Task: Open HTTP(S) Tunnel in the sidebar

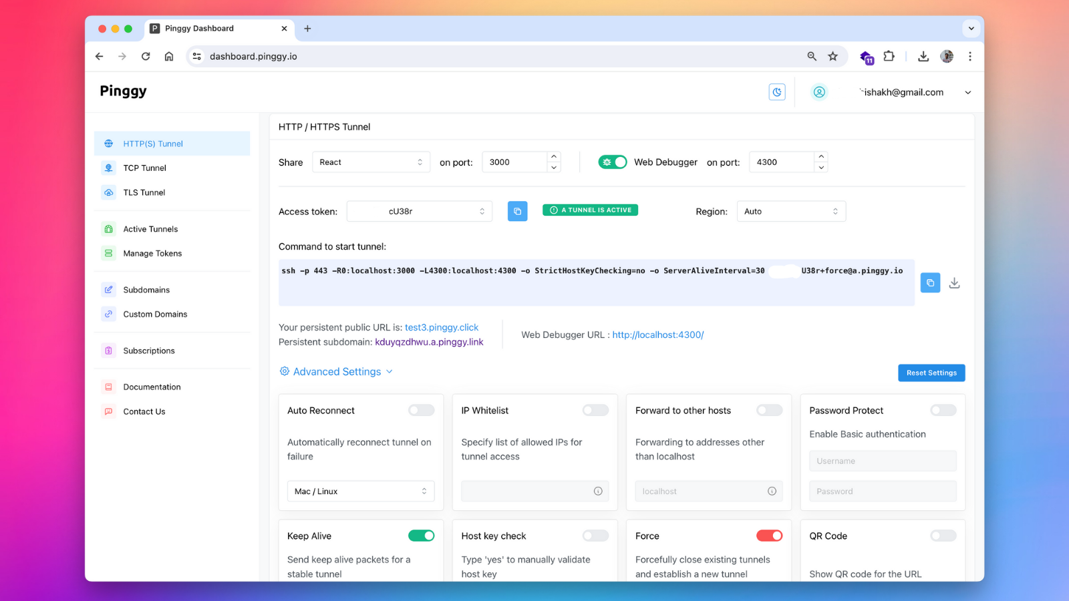Action: pyautogui.click(x=172, y=144)
